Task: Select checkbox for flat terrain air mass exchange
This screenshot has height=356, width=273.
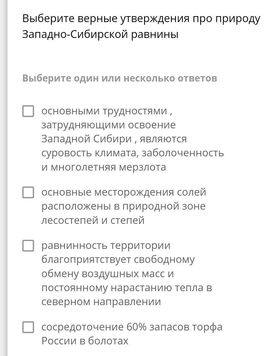Action: click(28, 246)
